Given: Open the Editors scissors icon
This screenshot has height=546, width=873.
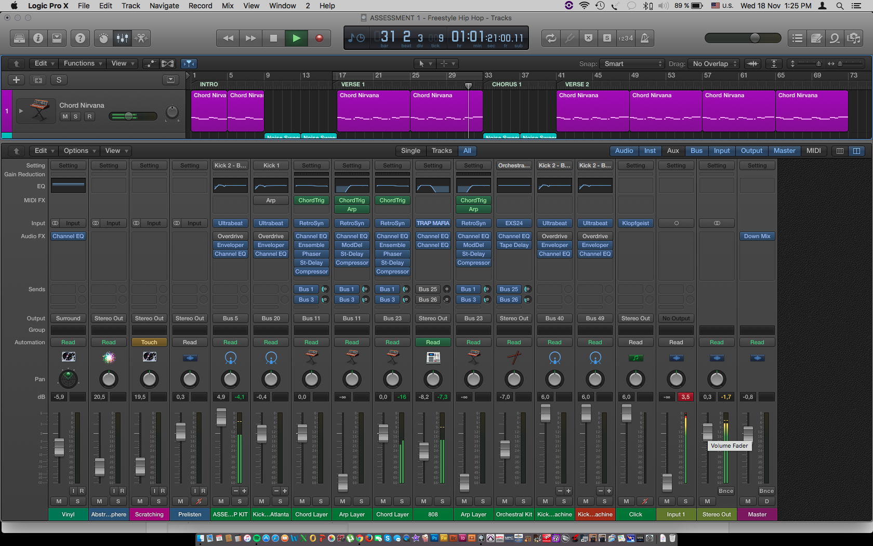Looking at the screenshot, I should coord(141,38).
